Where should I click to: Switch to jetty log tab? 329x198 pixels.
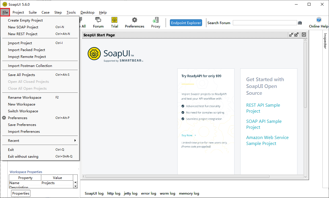pyautogui.click(x=131, y=193)
